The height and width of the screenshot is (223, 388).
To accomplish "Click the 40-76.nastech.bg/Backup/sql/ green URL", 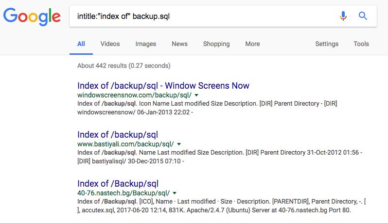I will [x=123, y=193].
